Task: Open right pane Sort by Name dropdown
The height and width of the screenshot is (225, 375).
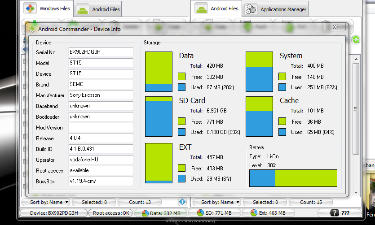Action: pyautogui.click(x=217, y=202)
